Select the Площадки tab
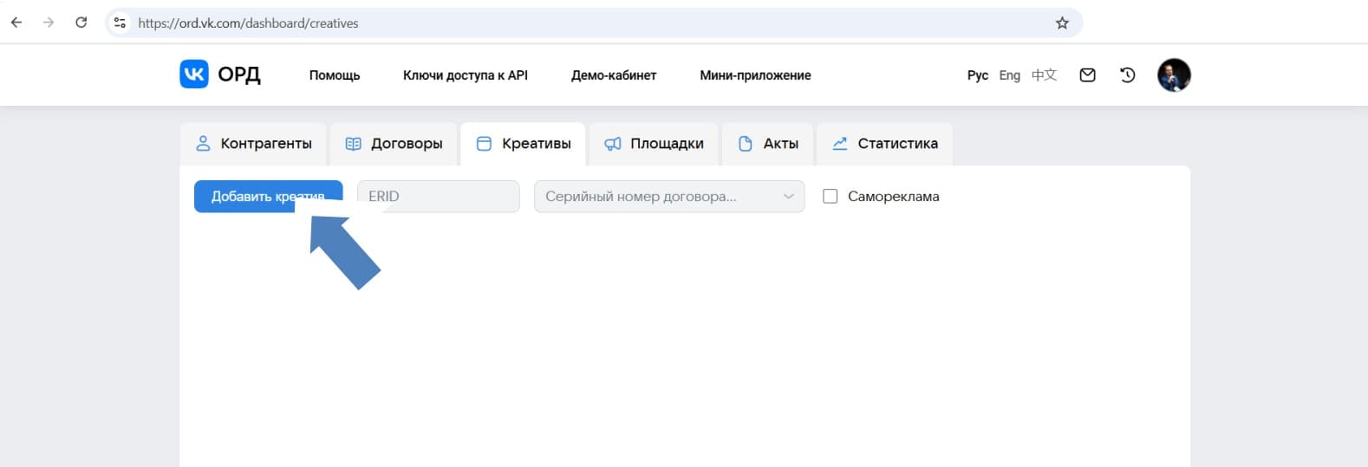Viewport: 1368px width, 467px height. click(654, 144)
